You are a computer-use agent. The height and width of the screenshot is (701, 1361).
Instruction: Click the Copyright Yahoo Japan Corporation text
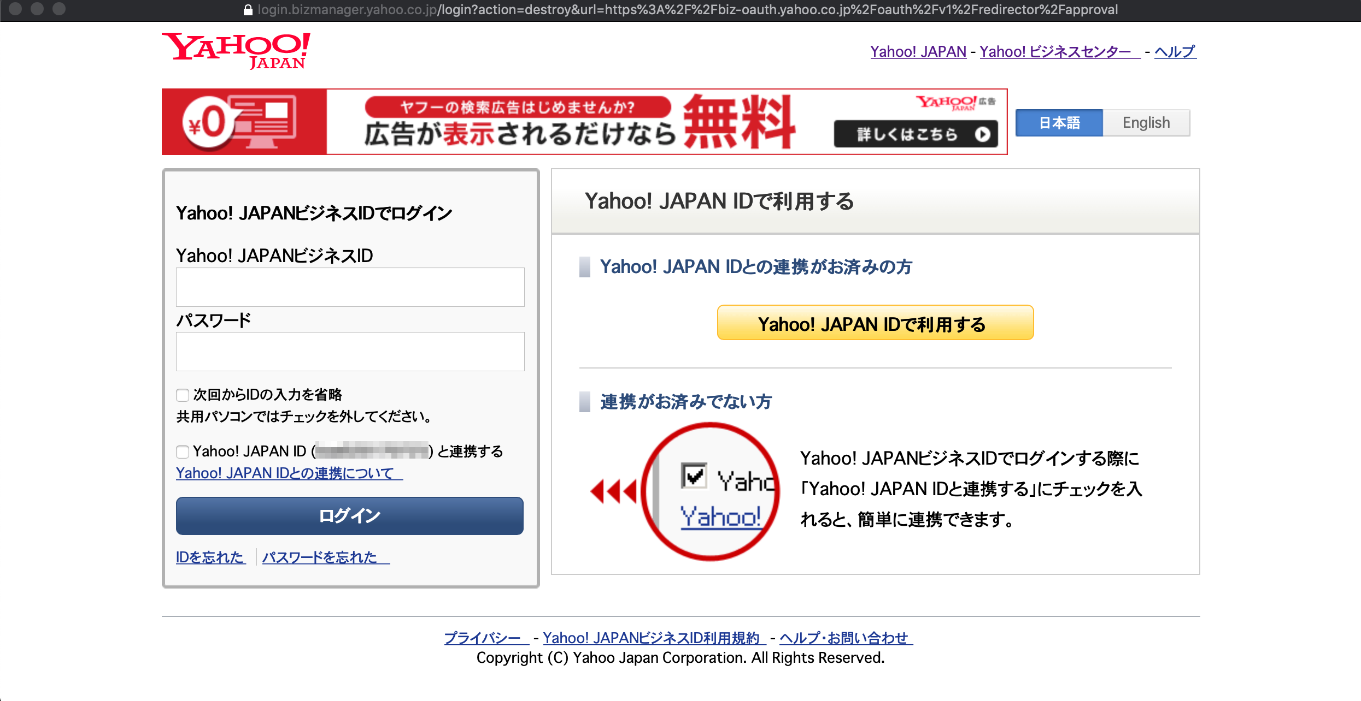(x=680, y=658)
